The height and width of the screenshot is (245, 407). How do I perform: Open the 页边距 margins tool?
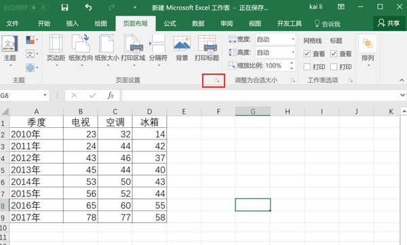click(56, 50)
